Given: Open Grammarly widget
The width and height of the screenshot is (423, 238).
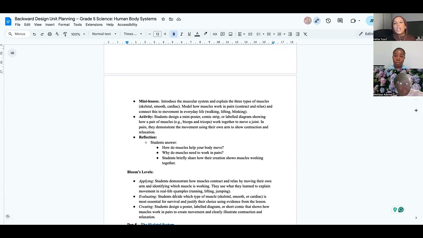Looking at the screenshot, I should coord(401,210).
